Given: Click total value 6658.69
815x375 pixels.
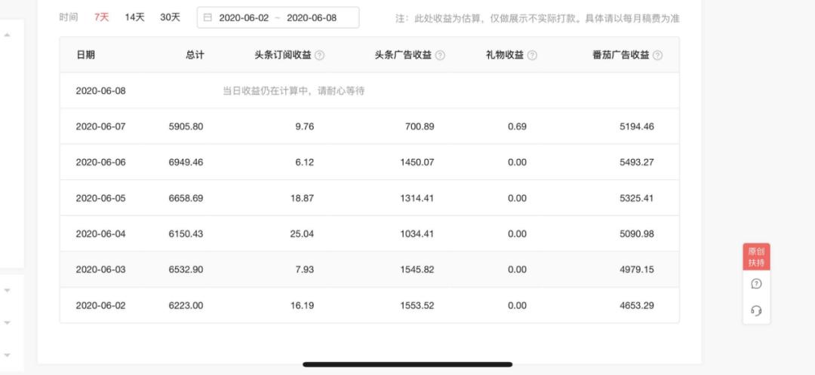Looking at the screenshot, I should [186, 198].
